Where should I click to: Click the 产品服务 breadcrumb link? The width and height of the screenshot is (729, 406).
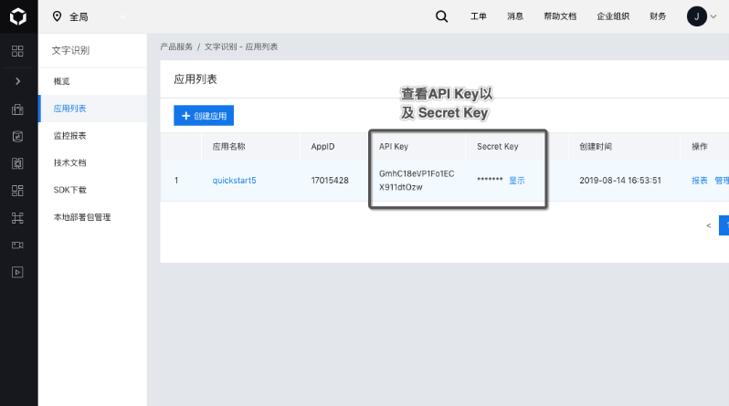(176, 47)
